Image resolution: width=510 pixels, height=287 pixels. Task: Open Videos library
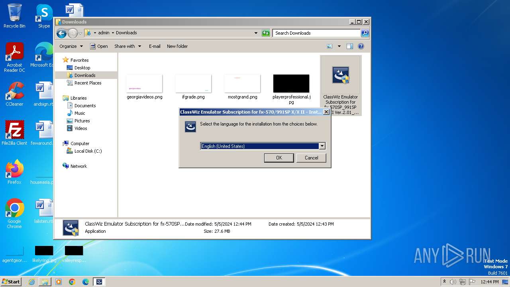click(x=80, y=128)
